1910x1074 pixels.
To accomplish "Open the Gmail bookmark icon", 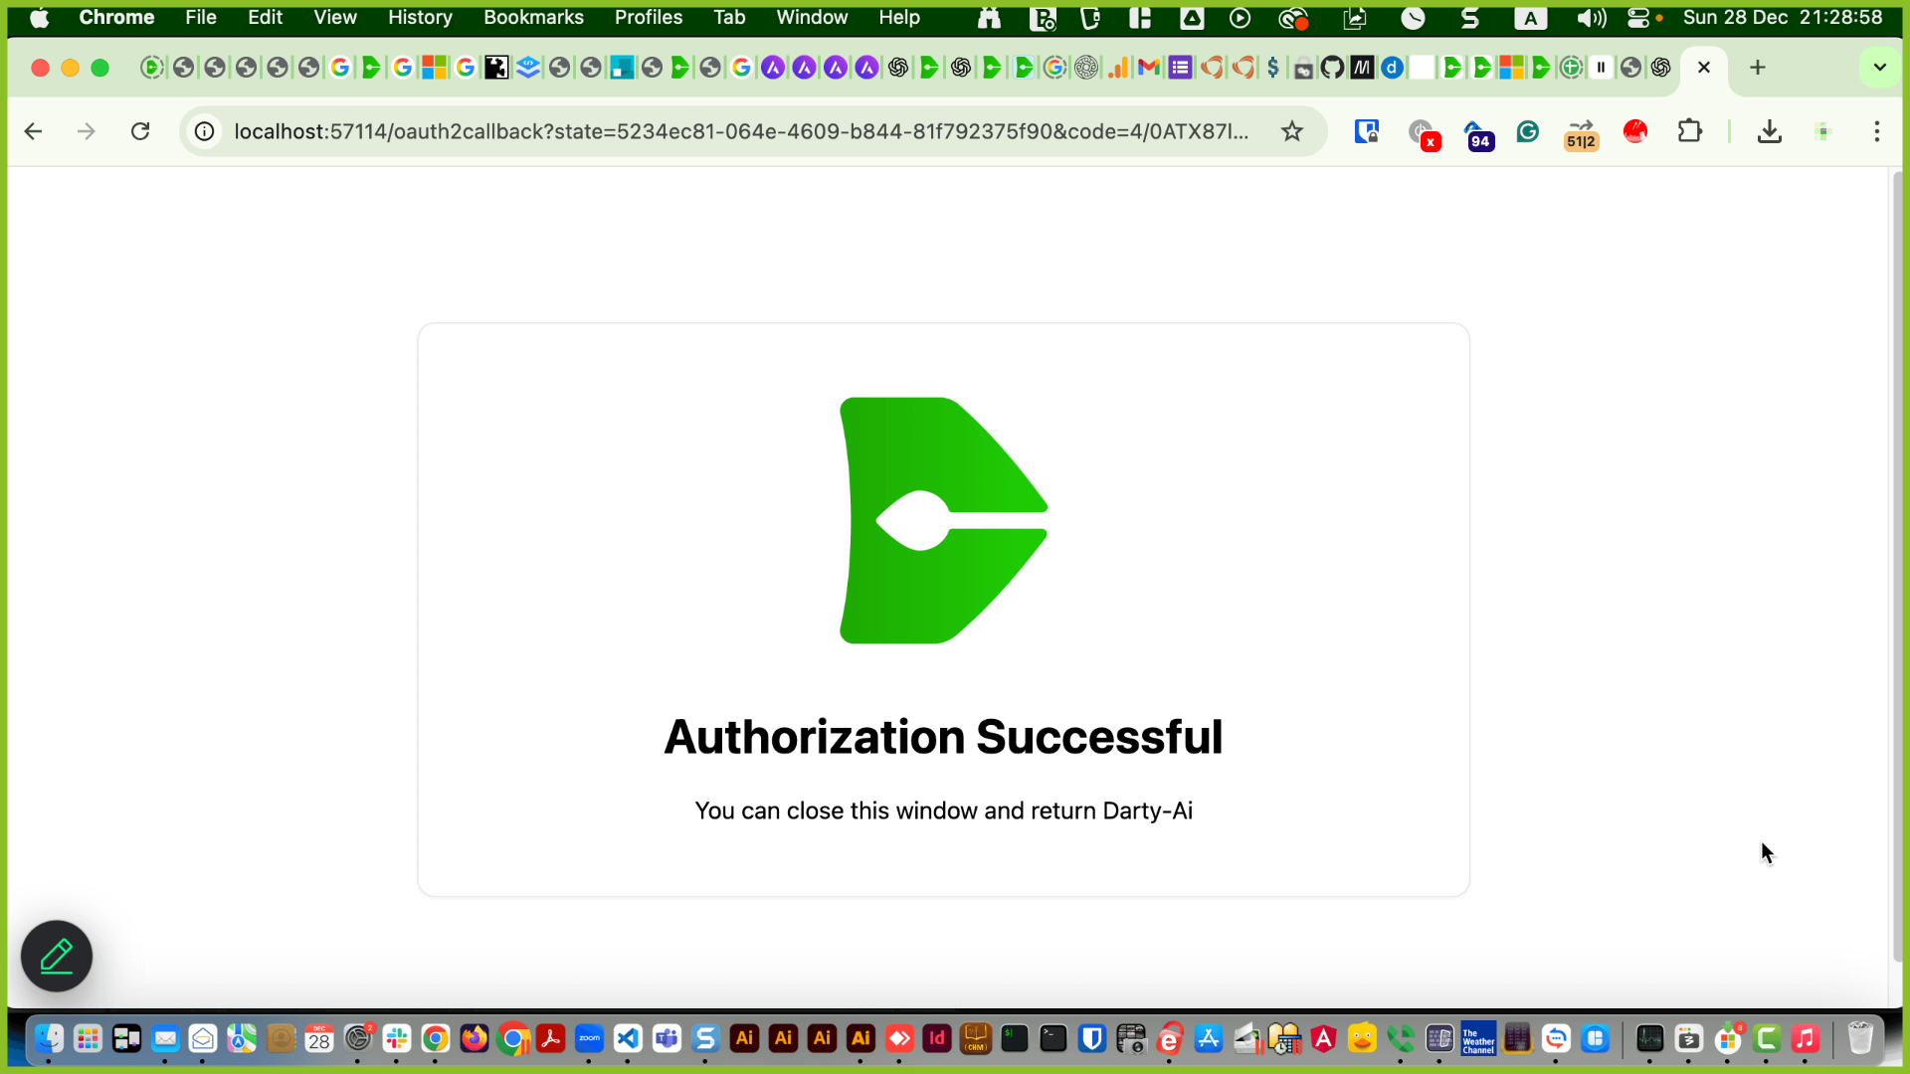I will coord(1149,68).
